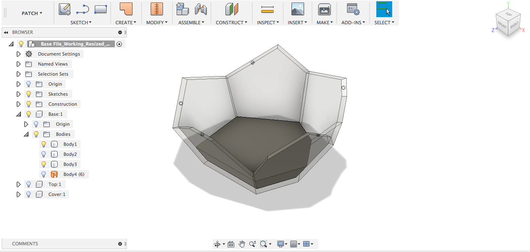Toggle visibility bulb for Body3

point(43,164)
